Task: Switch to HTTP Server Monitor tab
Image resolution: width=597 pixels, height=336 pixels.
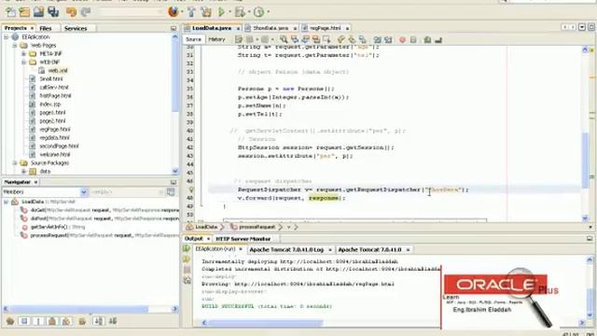Action: point(243,239)
